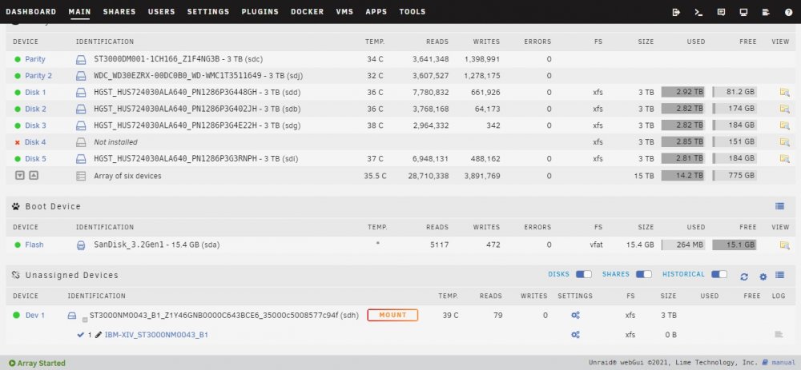Open the SETTINGS tab
Image resolution: width=801 pixels, height=370 pixels.
pos(208,12)
